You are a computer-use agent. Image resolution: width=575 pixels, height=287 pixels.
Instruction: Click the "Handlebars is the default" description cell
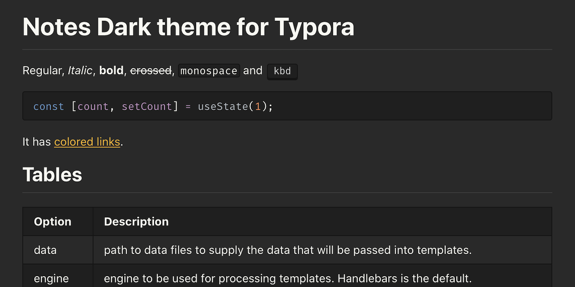pyautogui.click(x=287, y=278)
